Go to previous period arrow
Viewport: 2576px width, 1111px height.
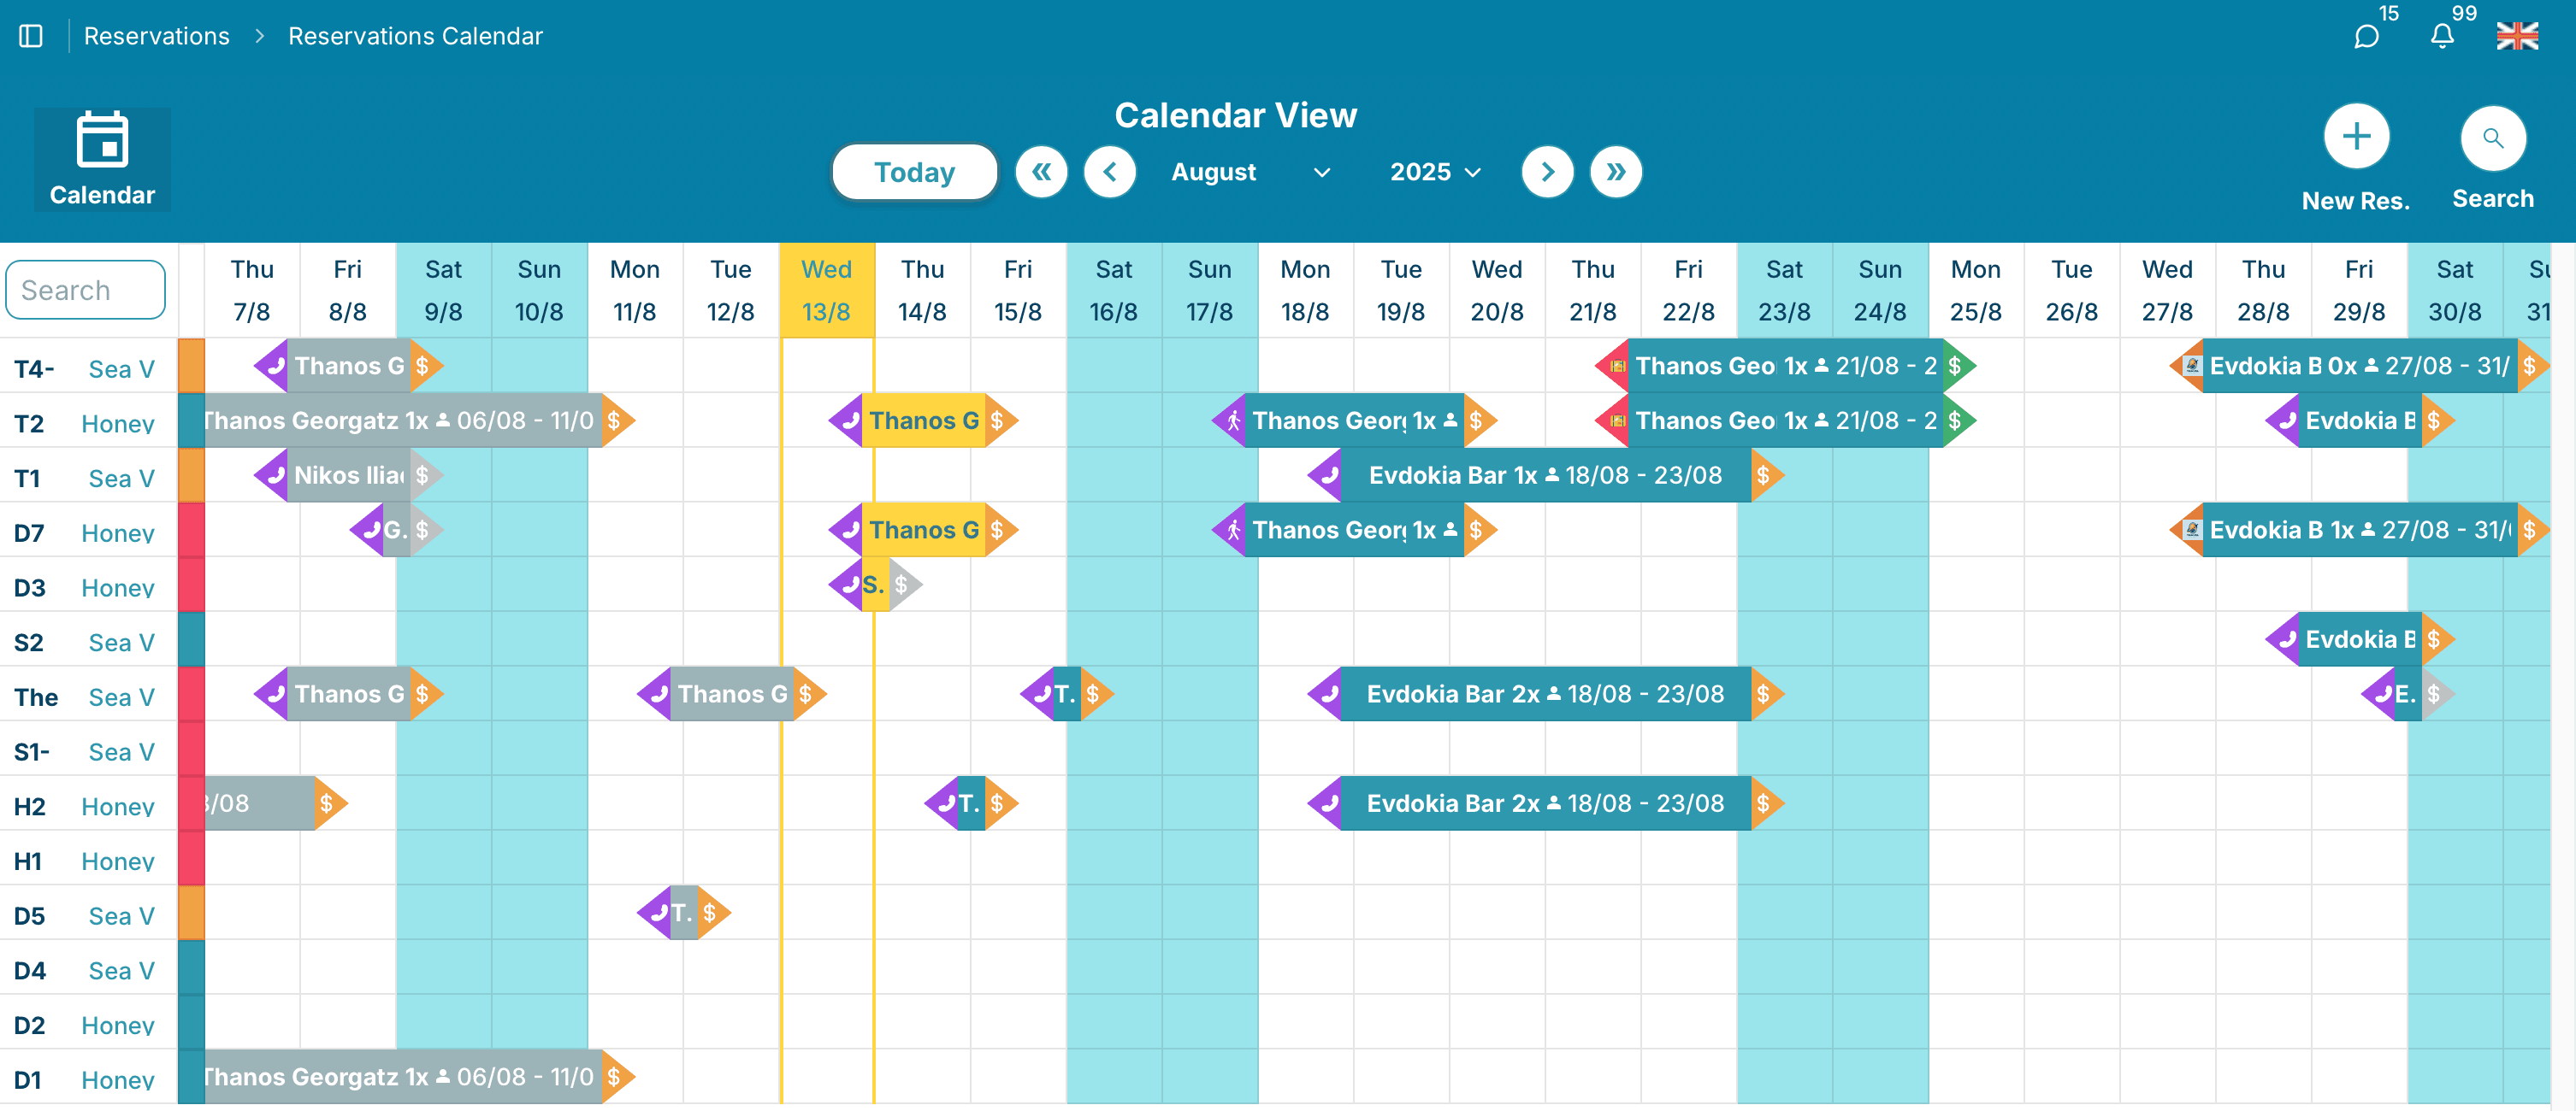pos(1110,172)
